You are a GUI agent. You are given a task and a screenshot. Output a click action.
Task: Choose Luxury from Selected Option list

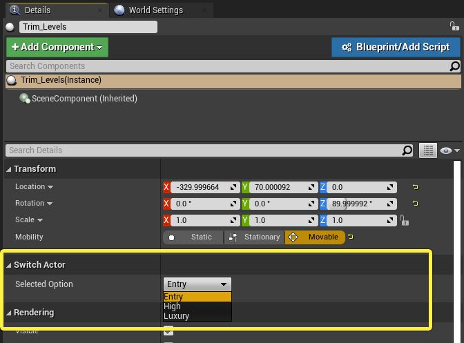click(x=177, y=316)
